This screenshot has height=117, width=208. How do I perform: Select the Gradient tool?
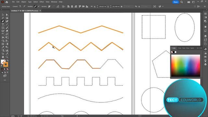(7, 44)
